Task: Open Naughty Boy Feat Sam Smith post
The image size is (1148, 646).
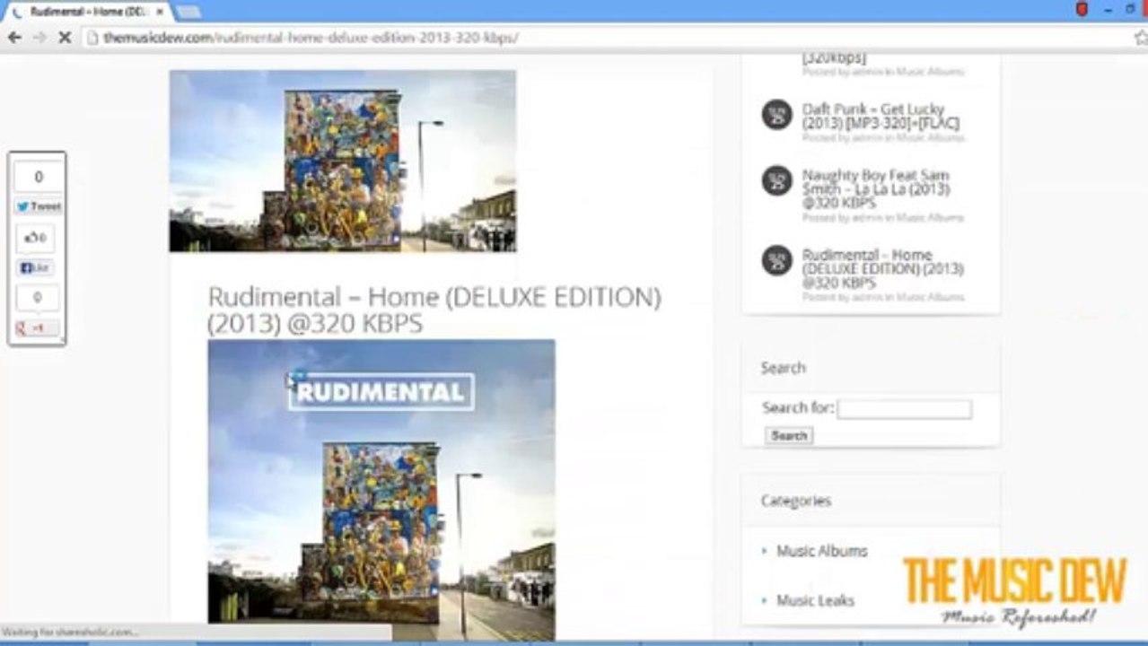Action: coord(876,189)
